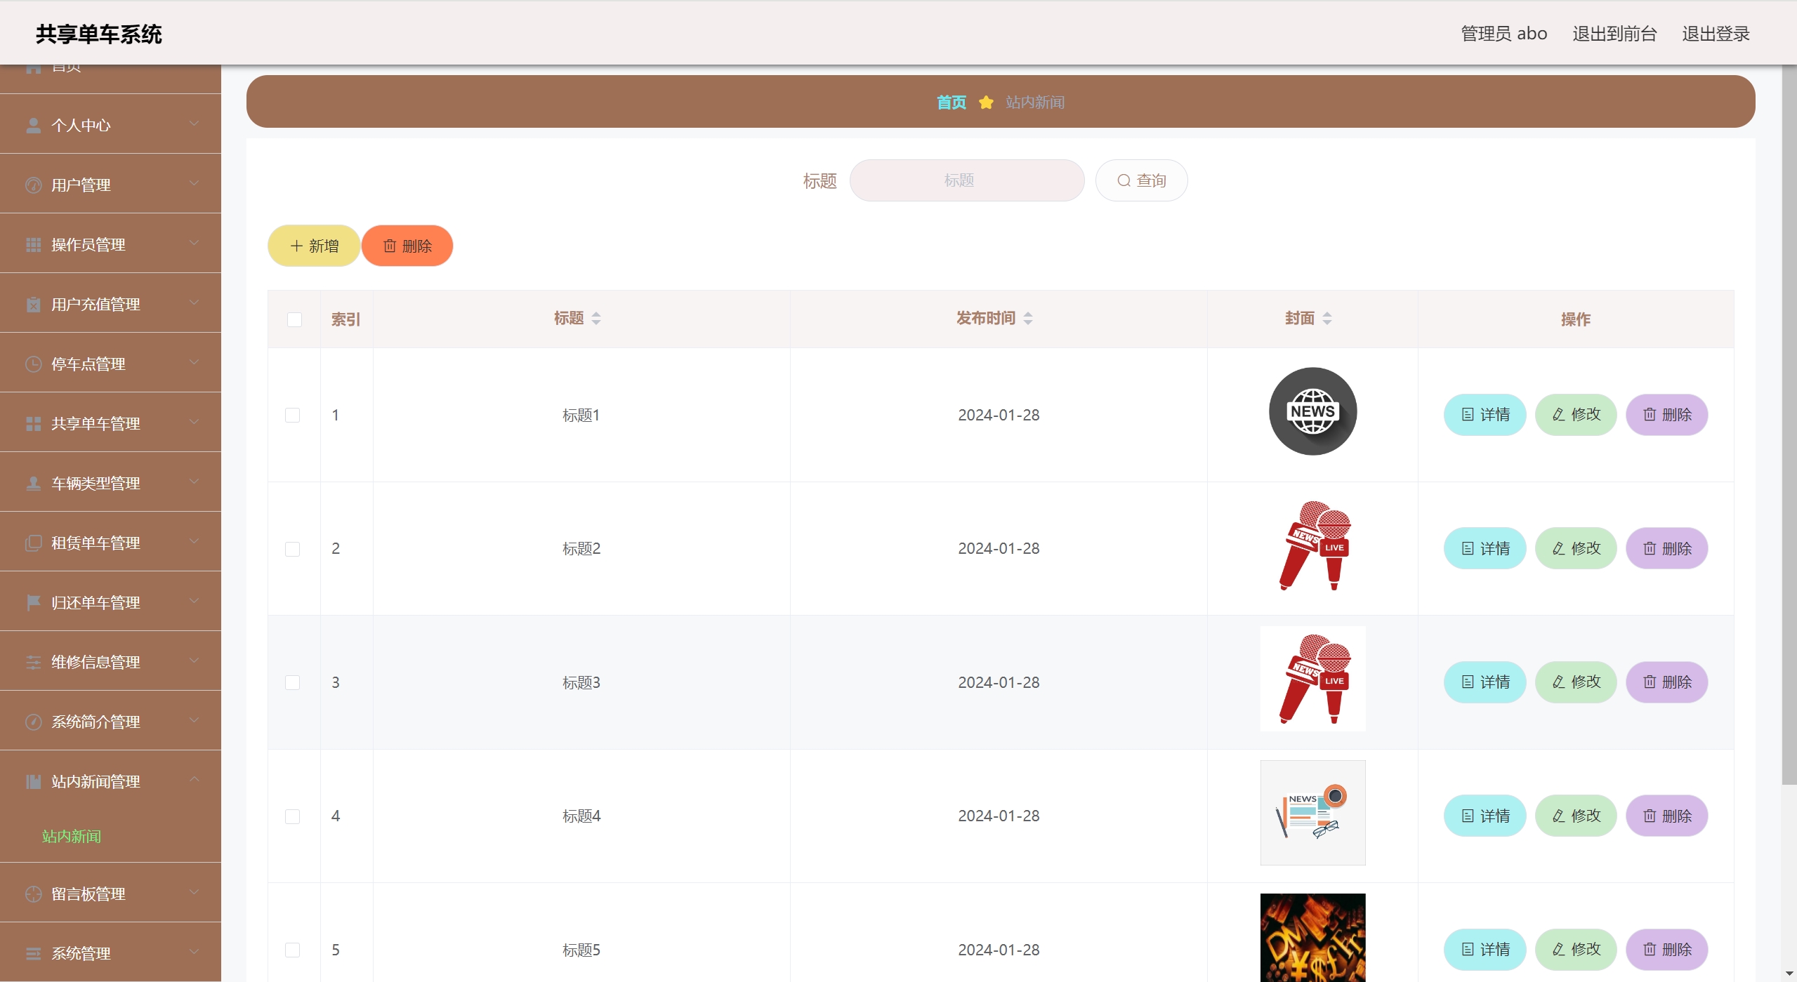Sort the 标题 column using the sort arrows
The image size is (1797, 982).
click(596, 319)
